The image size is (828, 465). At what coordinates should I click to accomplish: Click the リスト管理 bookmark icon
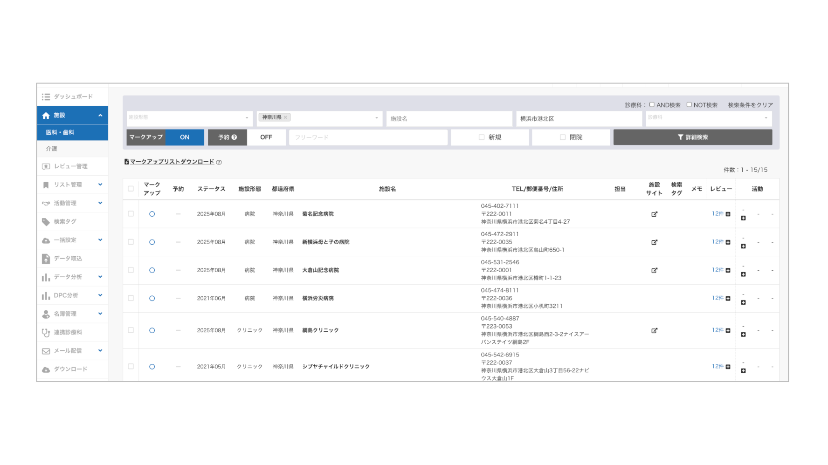pos(46,185)
